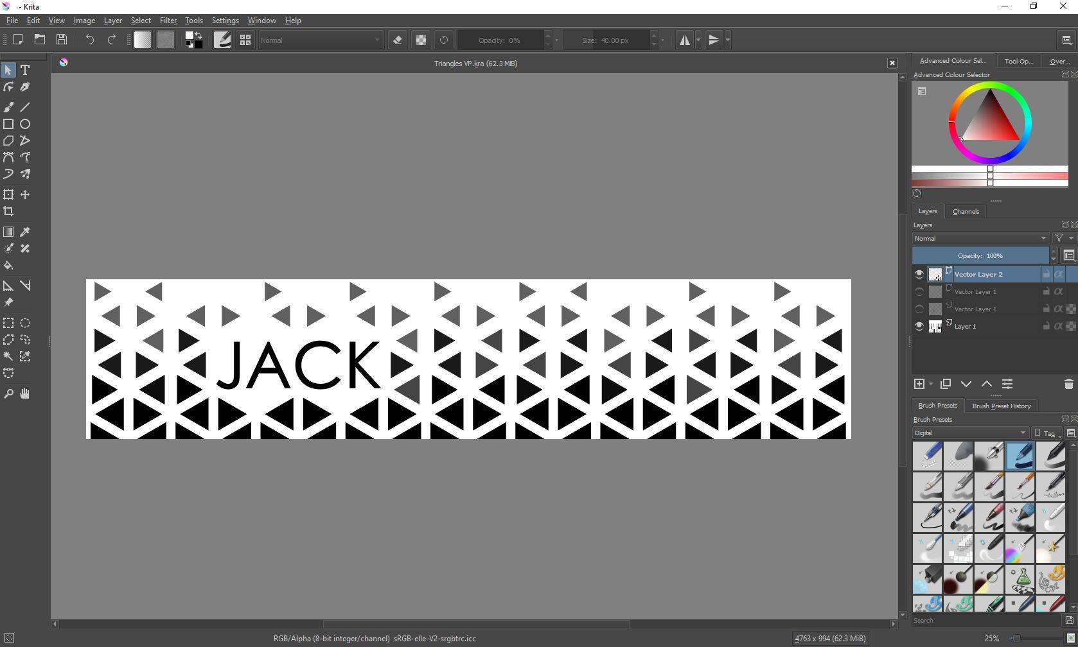This screenshot has width=1078, height=647.
Task: Open the Filter menu
Action: 168,20
